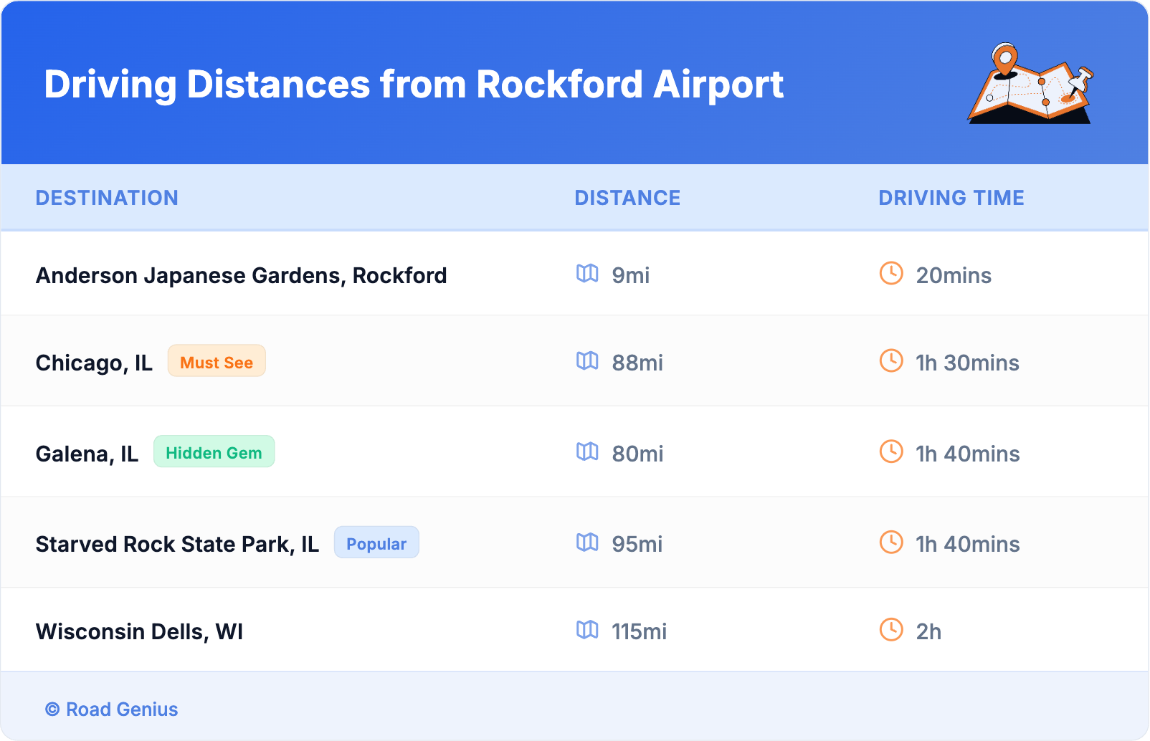This screenshot has height=741, width=1150.
Task: Click the Driving Distances from Rockford Airport title
Action: pos(414,85)
